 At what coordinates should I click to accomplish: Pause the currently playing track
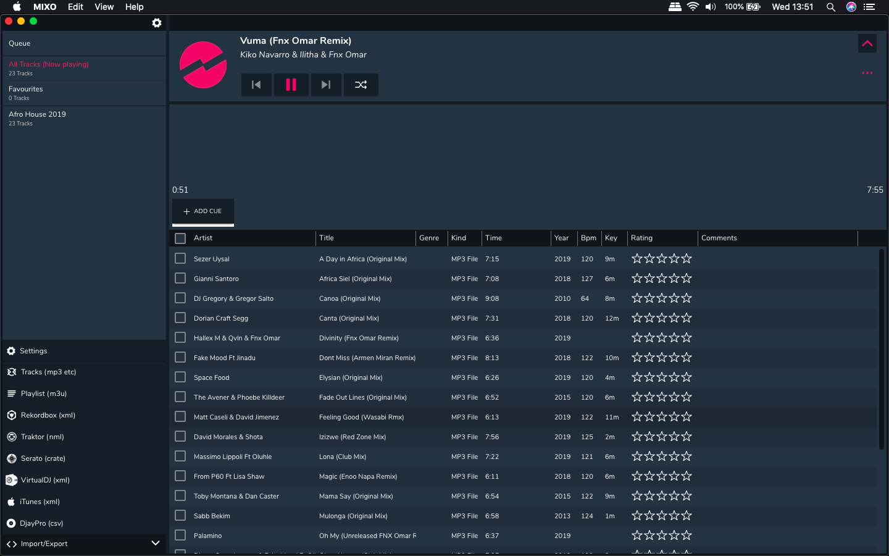(291, 85)
